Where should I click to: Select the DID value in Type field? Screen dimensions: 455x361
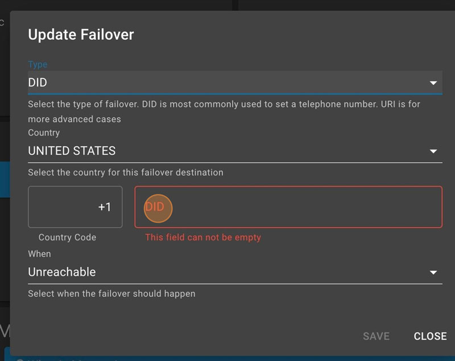[38, 82]
